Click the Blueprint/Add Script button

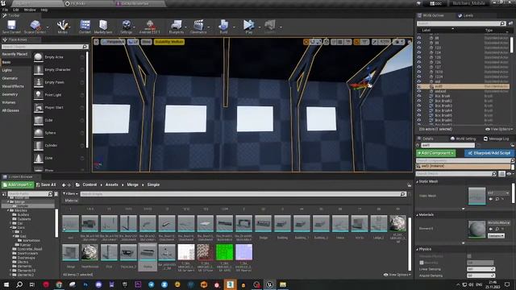click(x=489, y=153)
